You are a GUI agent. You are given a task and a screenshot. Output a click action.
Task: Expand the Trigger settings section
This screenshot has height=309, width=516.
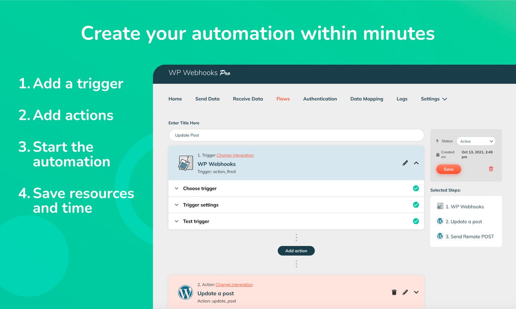176,205
